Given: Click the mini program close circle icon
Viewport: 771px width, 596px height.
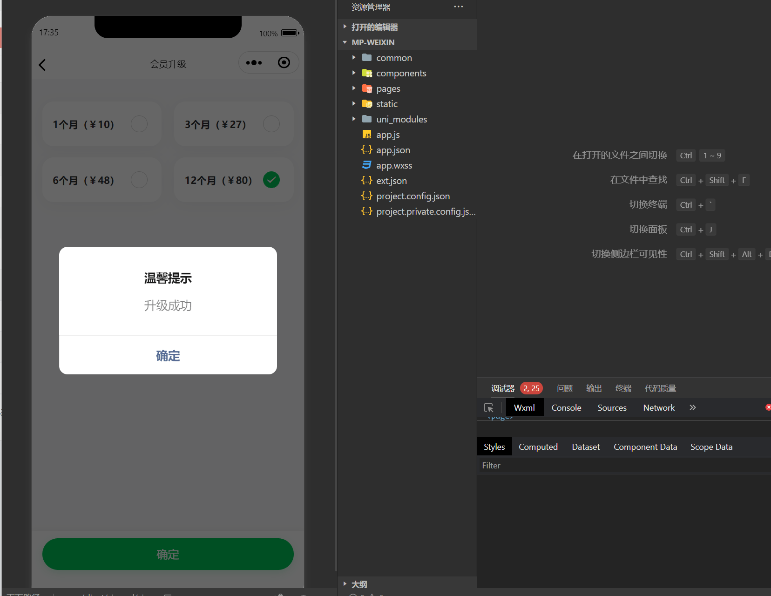Looking at the screenshot, I should tap(284, 62).
